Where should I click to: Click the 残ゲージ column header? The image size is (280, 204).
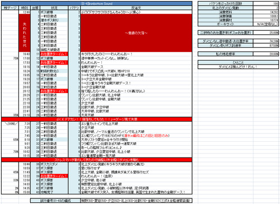point(10,8)
